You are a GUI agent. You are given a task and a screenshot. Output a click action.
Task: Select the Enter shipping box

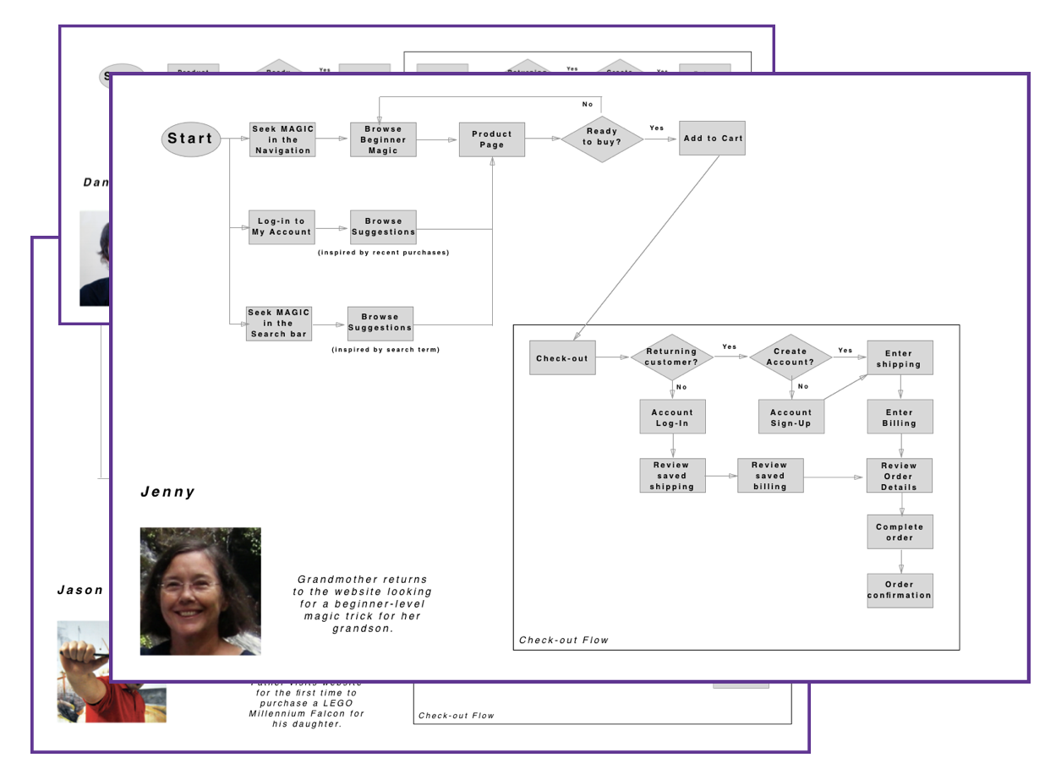900,358
